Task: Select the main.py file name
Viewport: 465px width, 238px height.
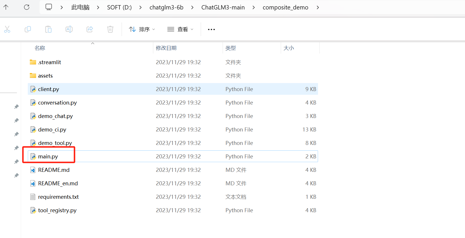Action: (48, 156)
